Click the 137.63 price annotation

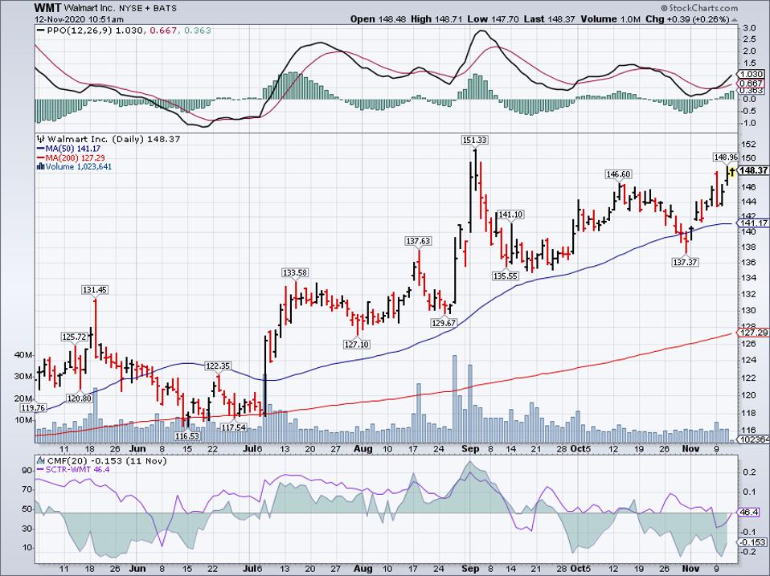point(418,241)
